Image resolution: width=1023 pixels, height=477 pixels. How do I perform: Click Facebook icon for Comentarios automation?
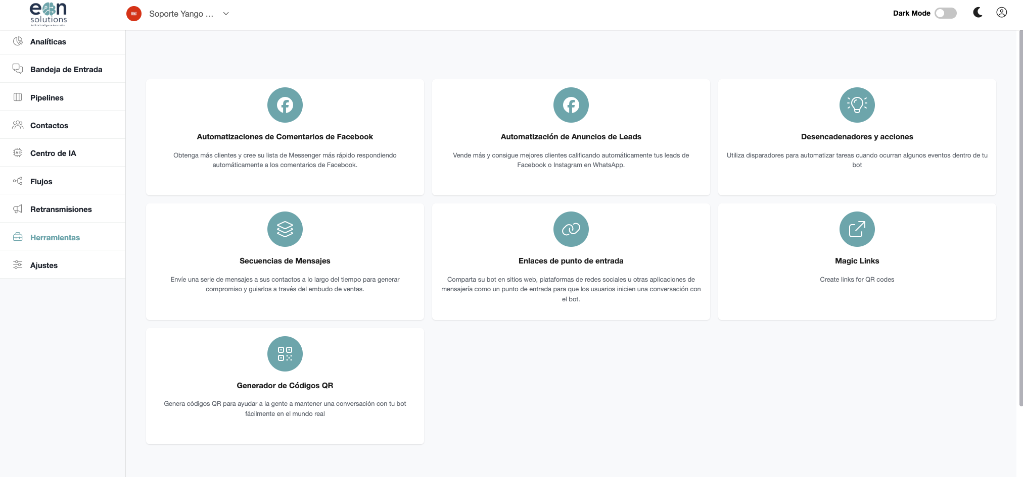[285, 105]
